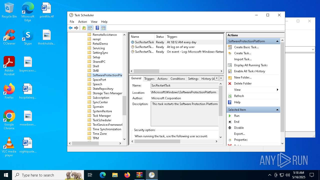Click the Skype desktop icon
Image resolution: width=320 pixels, height=180 pixels.
point(28,37)
